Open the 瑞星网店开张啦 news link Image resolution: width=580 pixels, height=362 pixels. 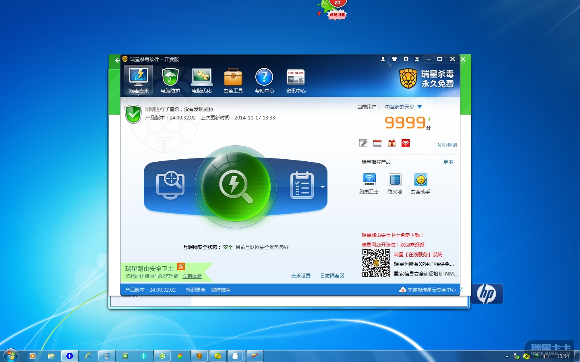click(x=393, y=245)
